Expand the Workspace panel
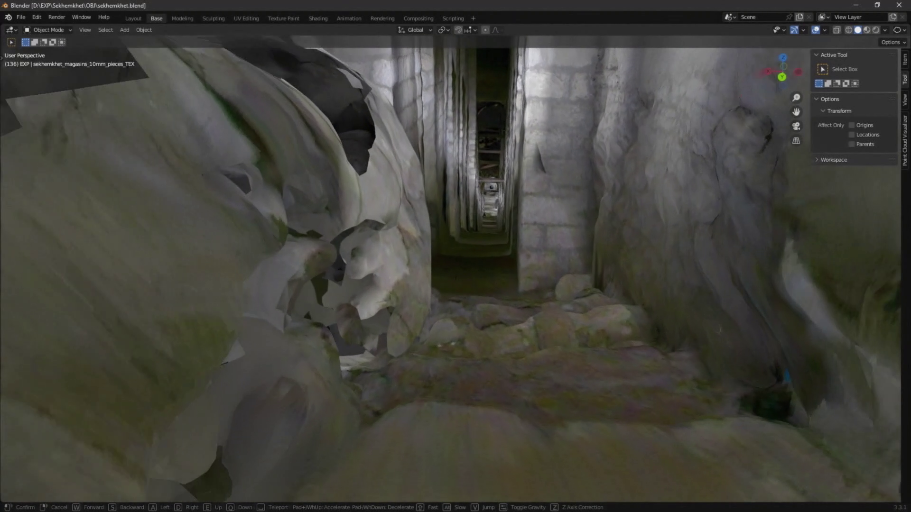The image size is (911, 512). [833, 160]
